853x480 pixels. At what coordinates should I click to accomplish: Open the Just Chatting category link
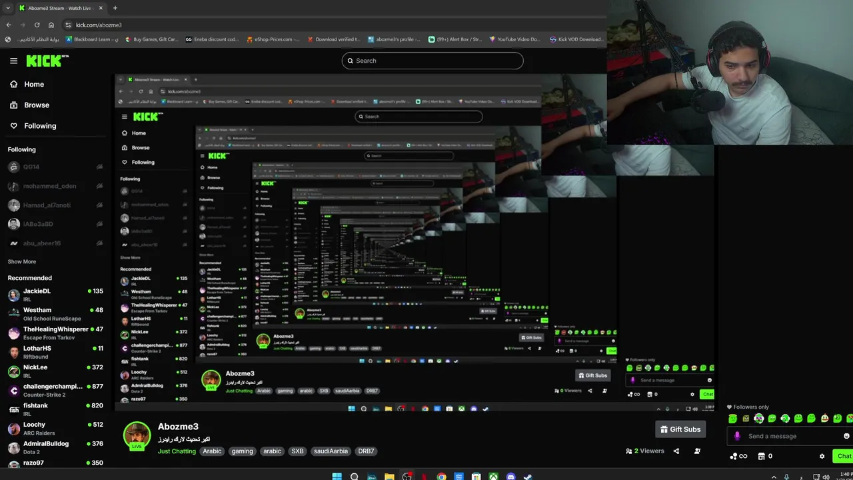click(177, 451)
